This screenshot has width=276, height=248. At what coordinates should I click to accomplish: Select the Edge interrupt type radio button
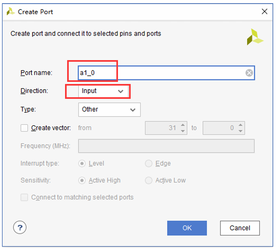[x=148, y=164]
